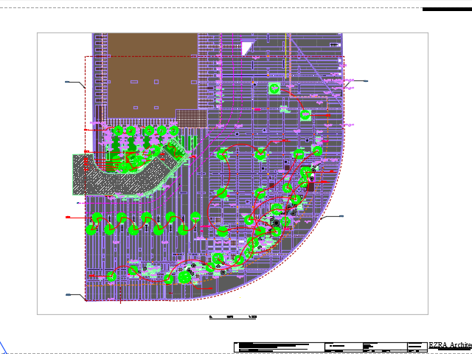Select the title block at the bottom of the sheet
The image size is (472, 354).
331,347
